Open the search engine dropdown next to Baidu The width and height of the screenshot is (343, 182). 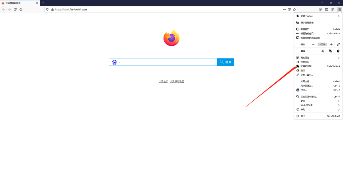119,63
